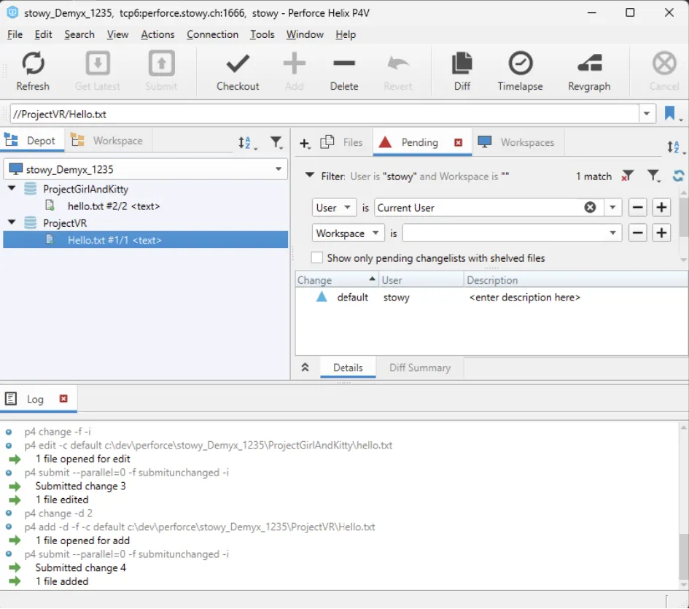Enable show only pending changelists with shelved files
689x609 pixels.
pyautogui.click(x=317, y=257)
